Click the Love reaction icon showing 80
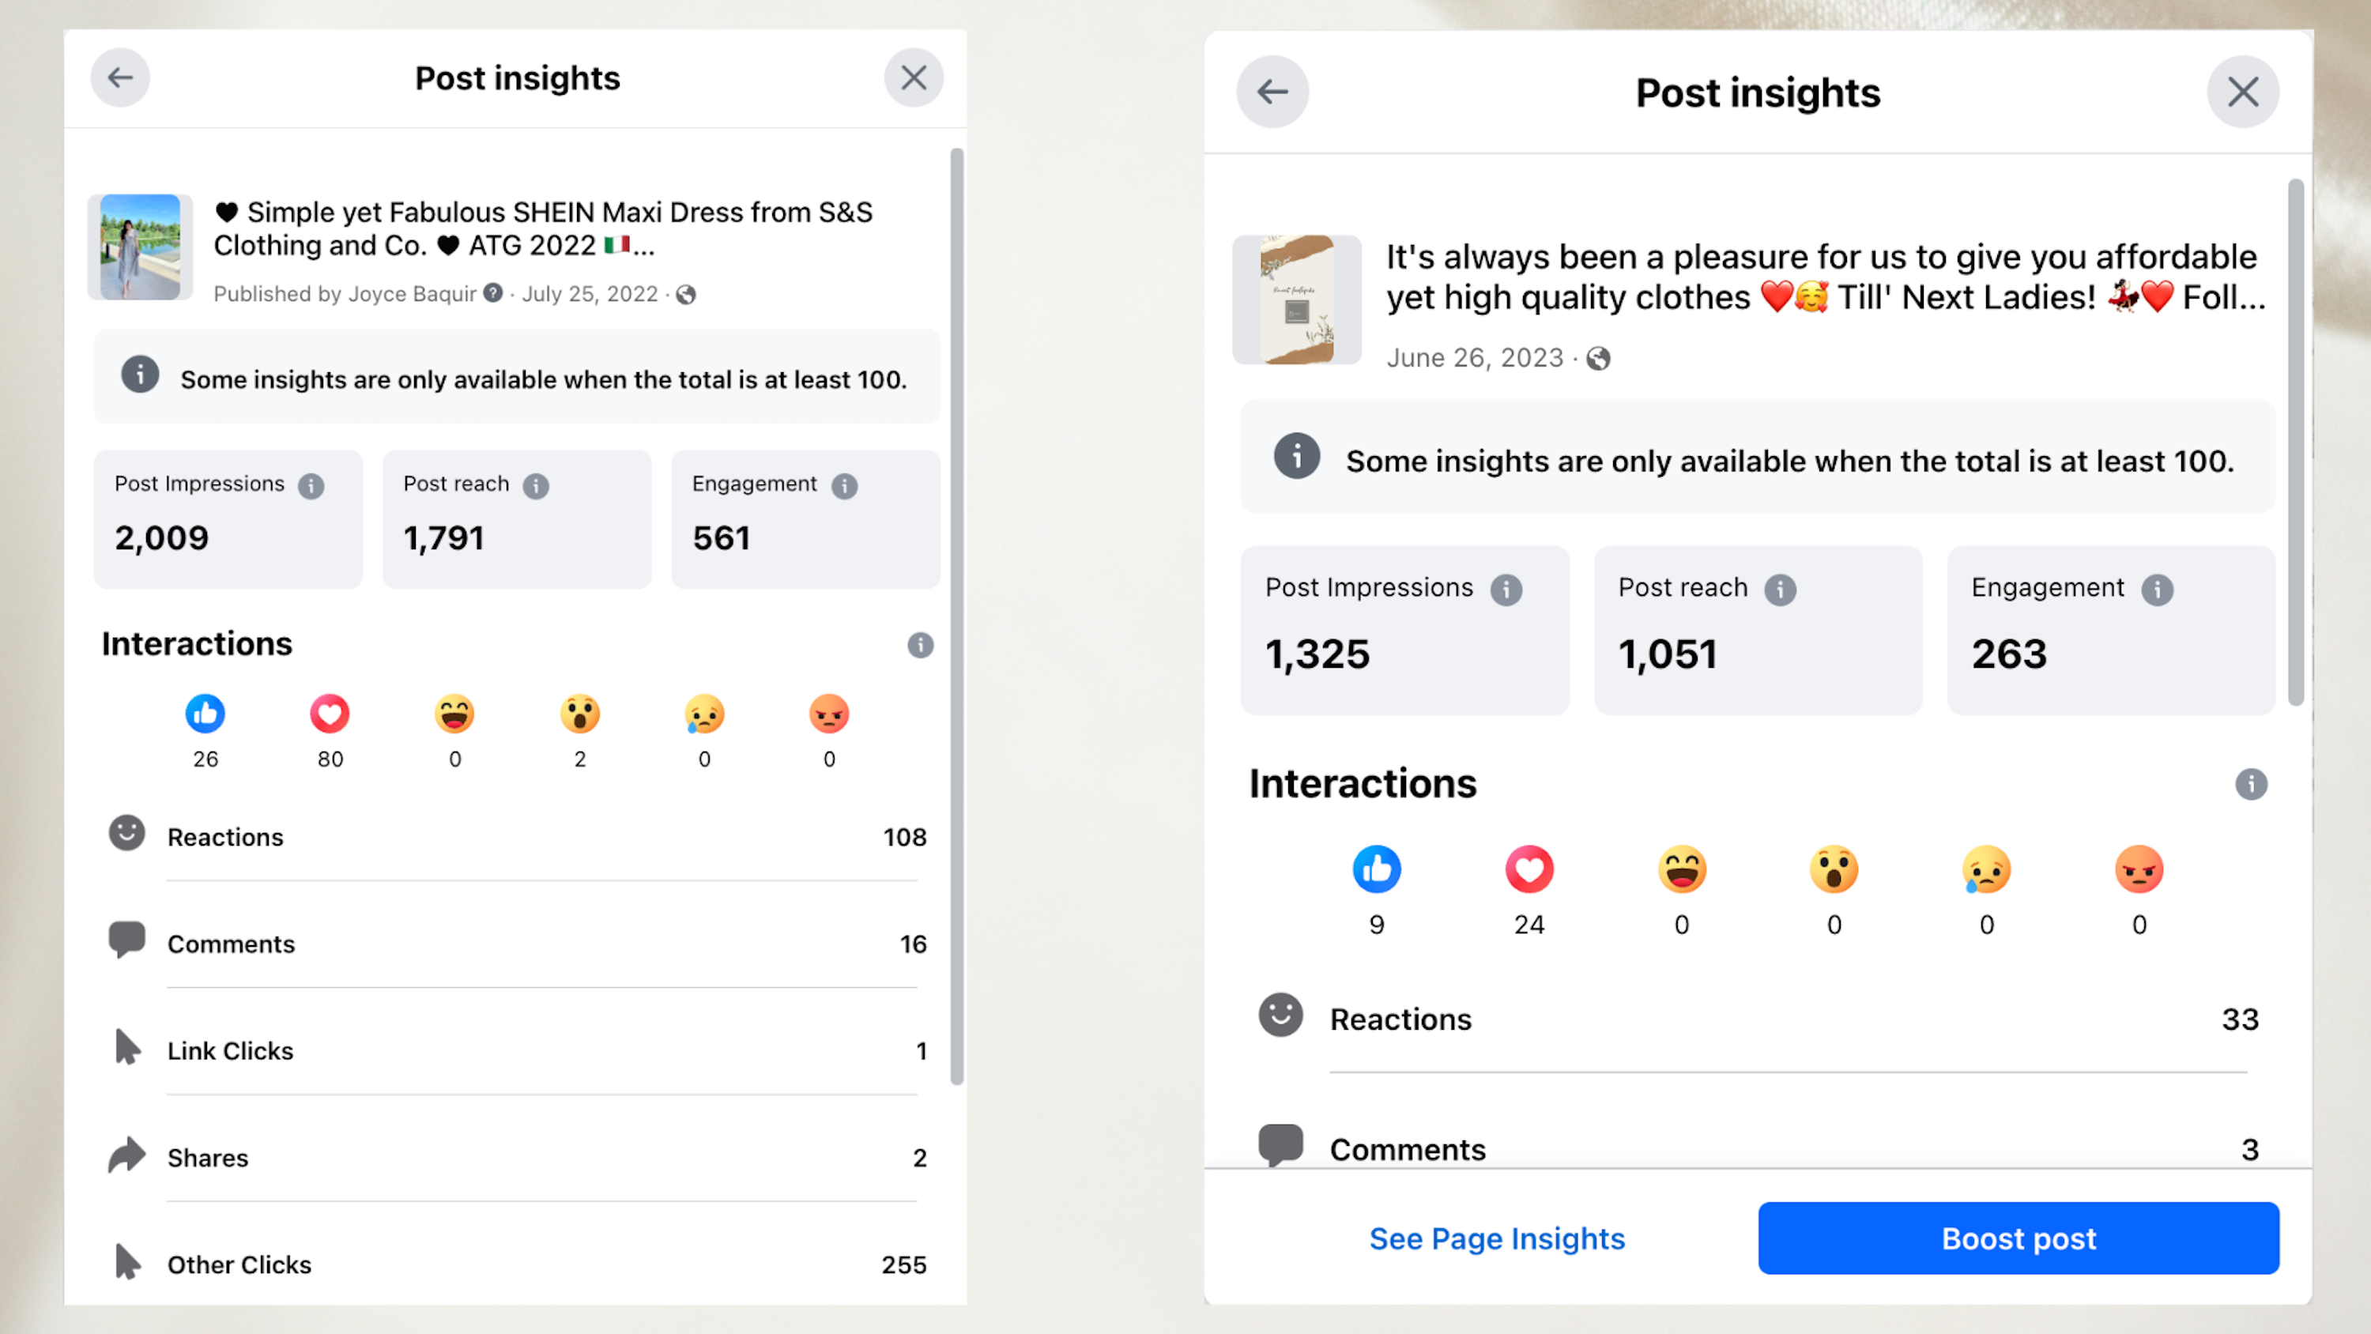 point(330,714)
